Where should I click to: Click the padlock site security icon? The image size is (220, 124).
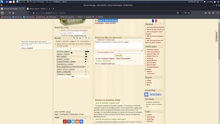pyautogui.click(x=34, y=13)
